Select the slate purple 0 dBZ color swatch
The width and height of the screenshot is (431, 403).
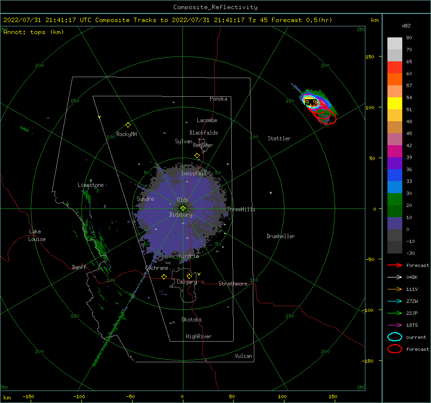pyautogui.click(x=395, y=223)
